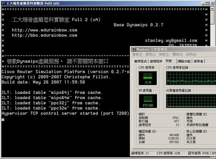This screenshot has height=159, width=216.
Task: Click the 'Copyright (c) 2005-2007 Christophe Fillot' line
Action: pos(56,77)
